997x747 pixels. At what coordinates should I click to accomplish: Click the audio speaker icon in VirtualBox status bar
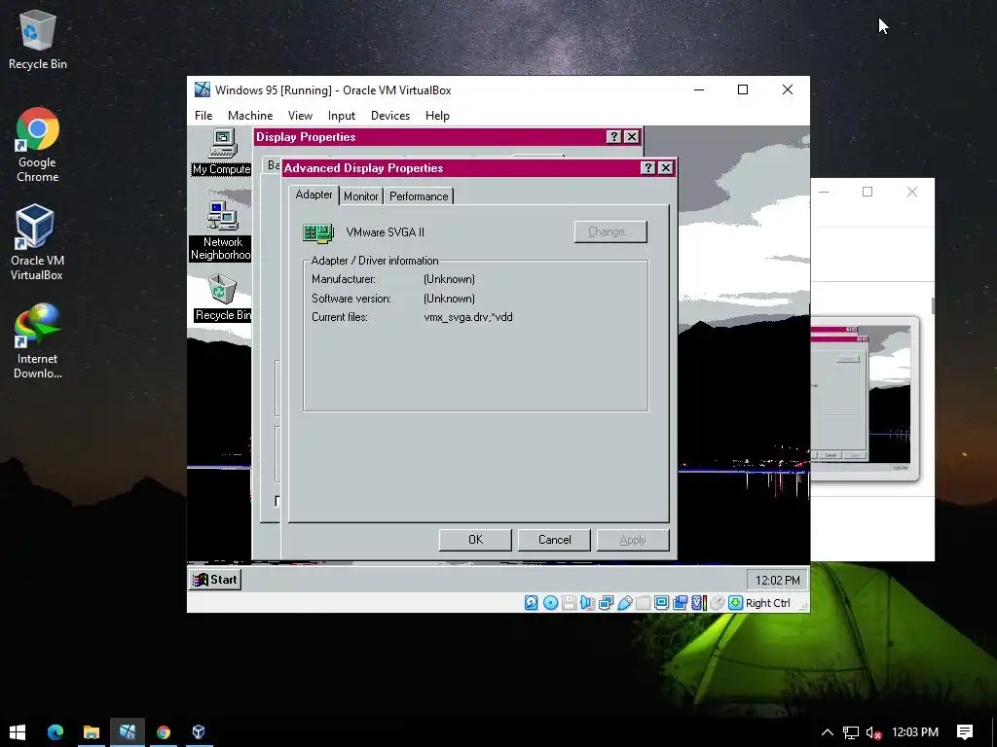[x=587, y=603]
